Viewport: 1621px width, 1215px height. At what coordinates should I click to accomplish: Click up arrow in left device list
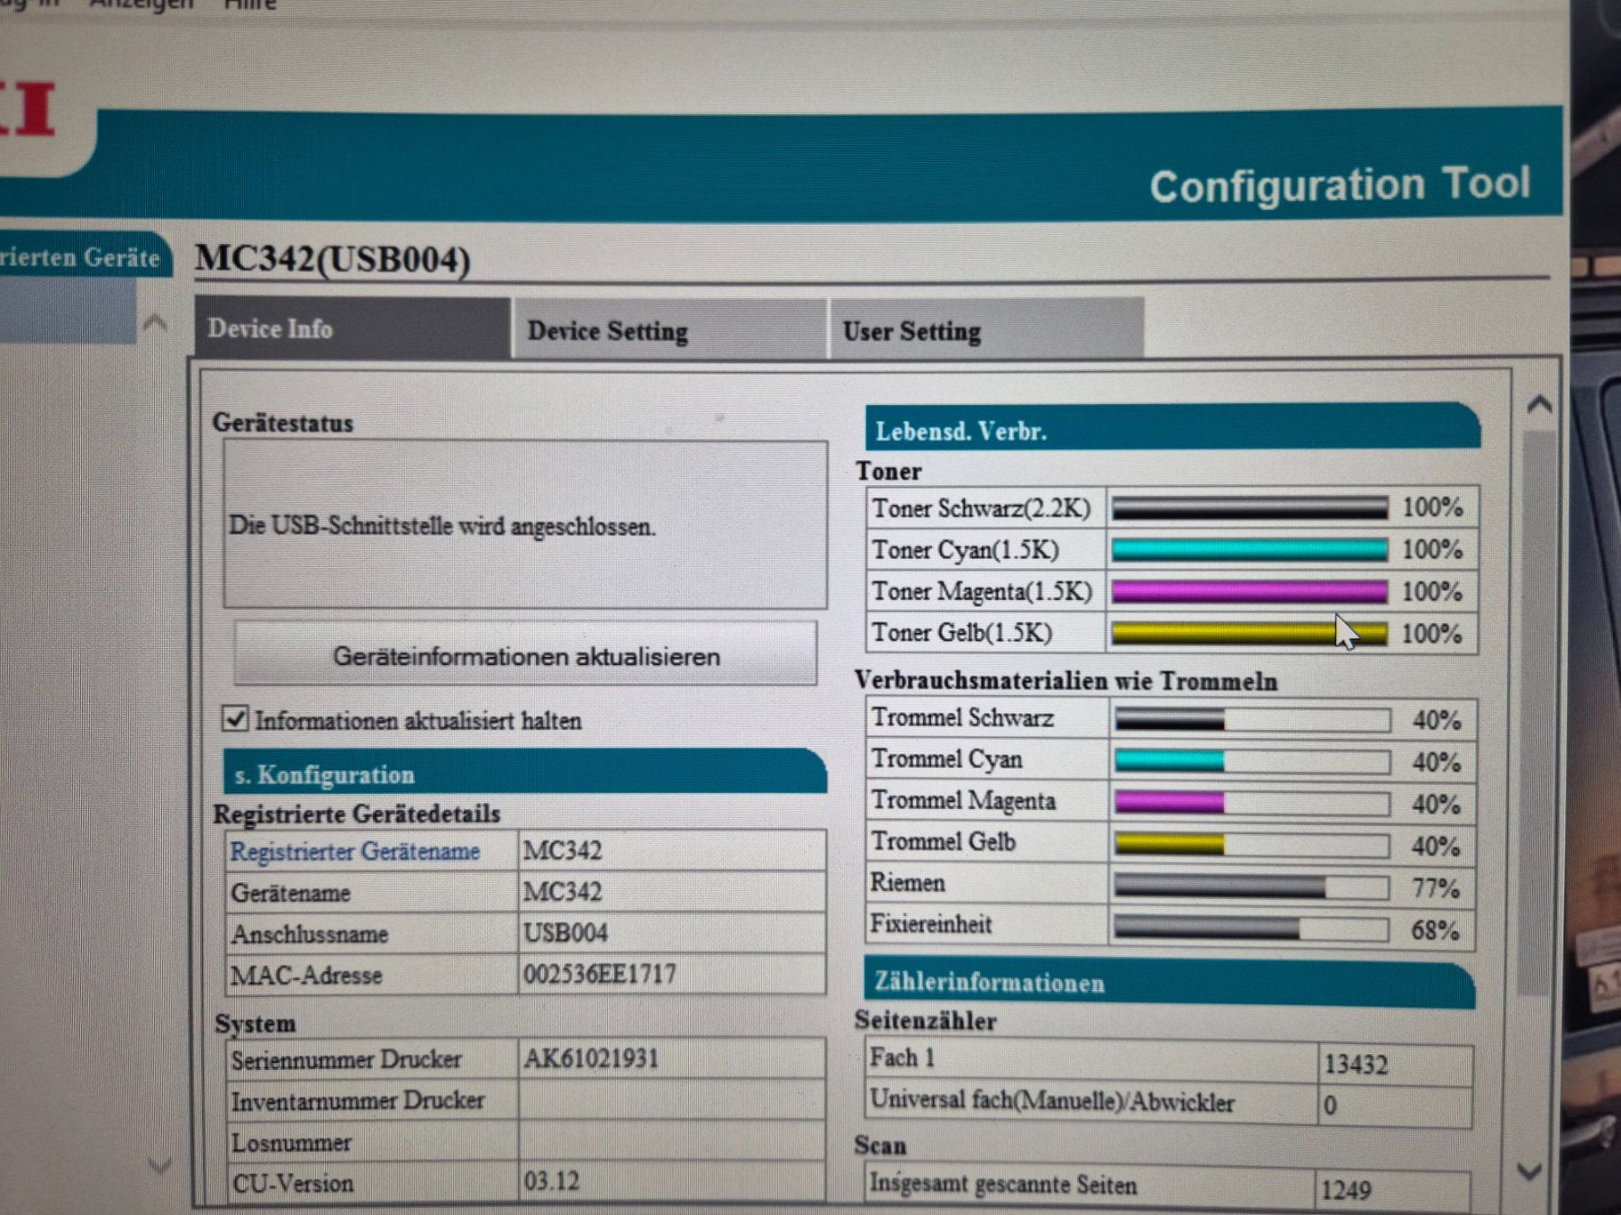[155, 322]
